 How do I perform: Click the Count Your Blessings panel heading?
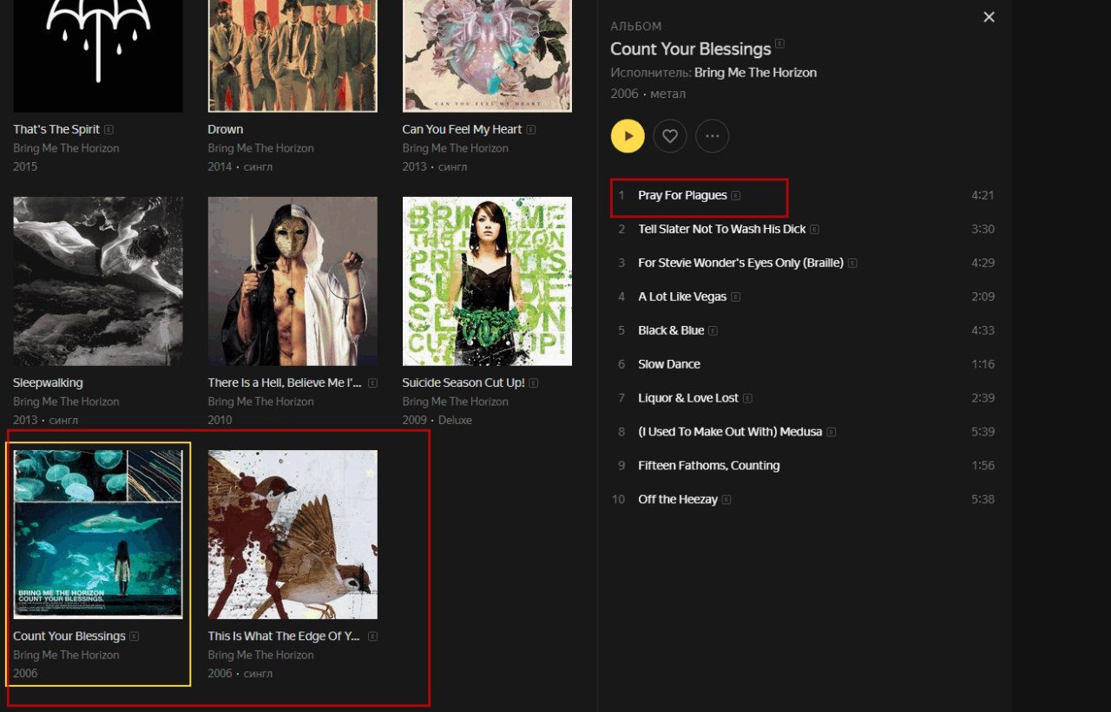[x=691, y=49]
